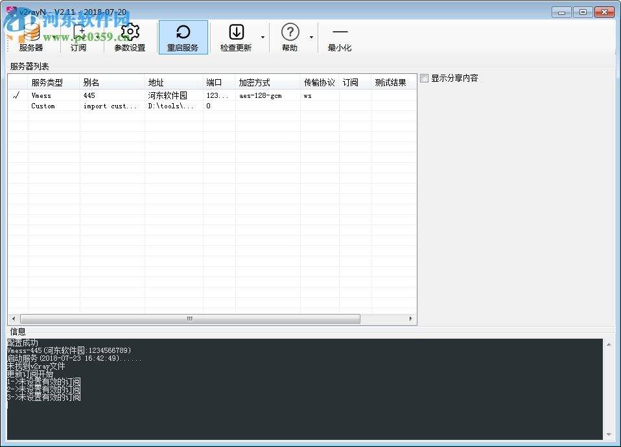Select the Custom server row
This screenshot has height=447, width=621.
pyautogui.click(x=212, y=106)
